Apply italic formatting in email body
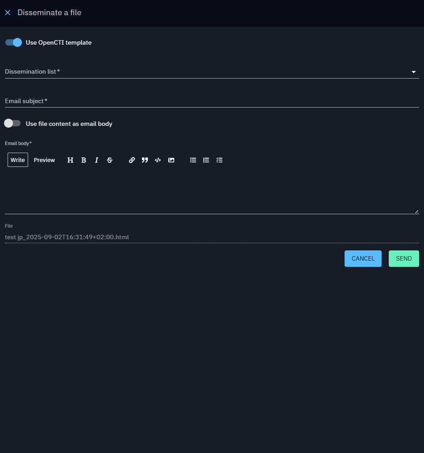 click(x=96, y=160)
